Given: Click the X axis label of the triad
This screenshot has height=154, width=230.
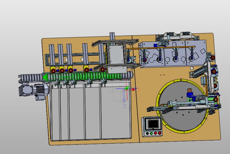Looking at the screenshot, I should 139,89.
